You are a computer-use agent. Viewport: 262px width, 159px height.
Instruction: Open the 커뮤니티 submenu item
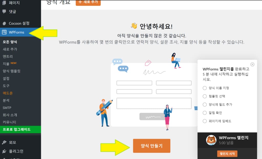tap(9, 122)
